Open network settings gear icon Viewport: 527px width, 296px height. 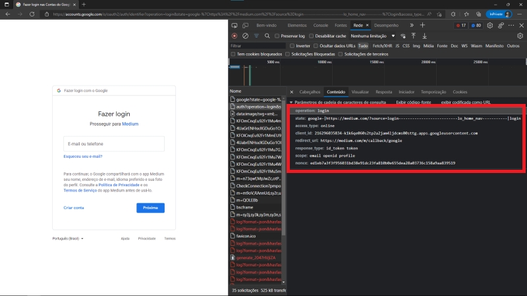coord(520,36)
